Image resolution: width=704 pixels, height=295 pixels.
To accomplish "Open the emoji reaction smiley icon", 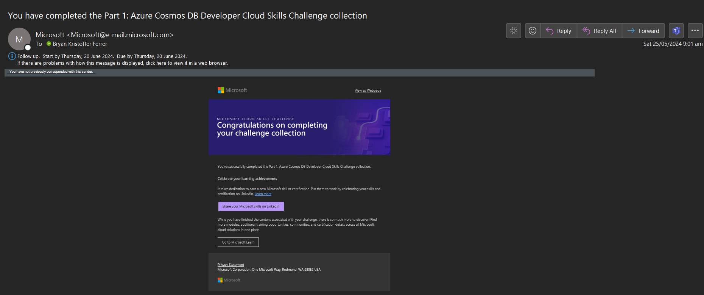I will pyautogui.click(x=533, y=31).
